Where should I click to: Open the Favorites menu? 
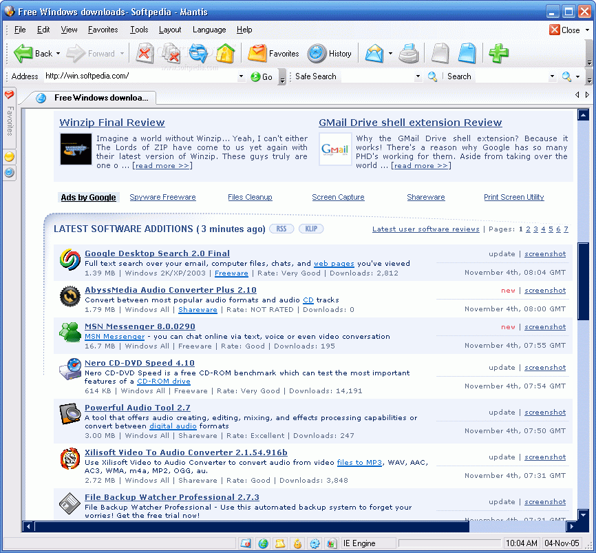click(103, 30)
